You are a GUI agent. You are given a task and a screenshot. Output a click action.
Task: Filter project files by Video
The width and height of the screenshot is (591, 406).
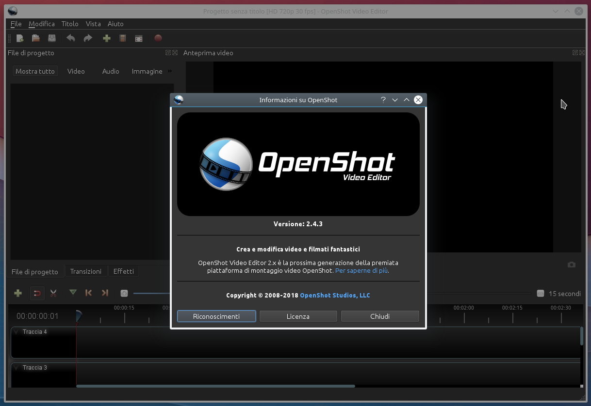[x=76, y=71]
